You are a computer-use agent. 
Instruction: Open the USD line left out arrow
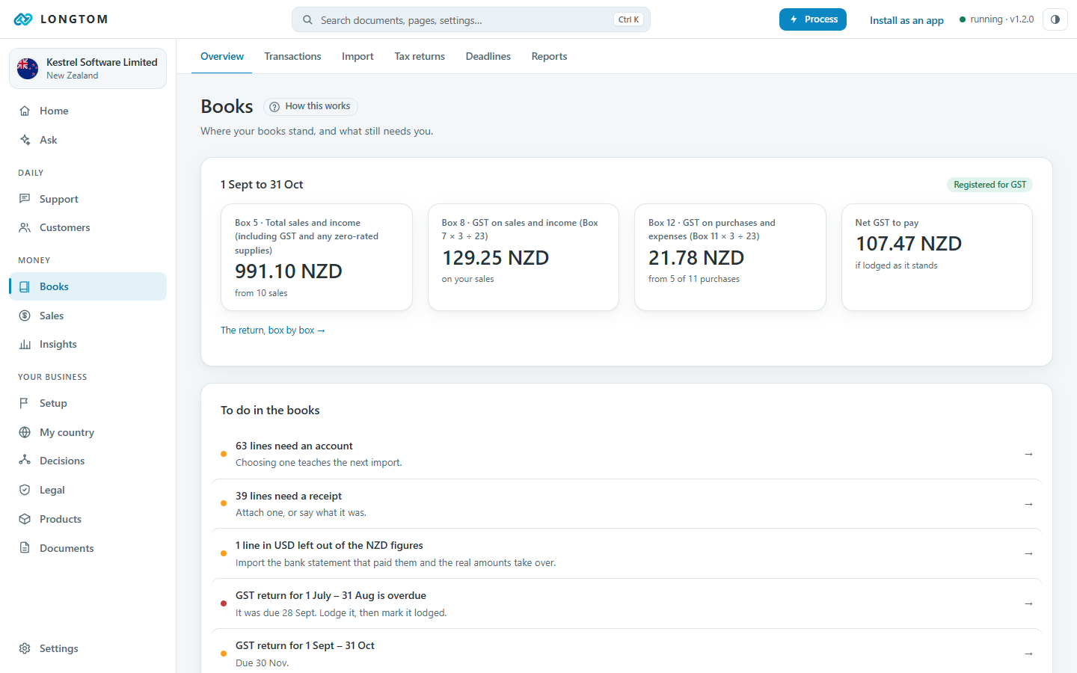pos(1028,553)
